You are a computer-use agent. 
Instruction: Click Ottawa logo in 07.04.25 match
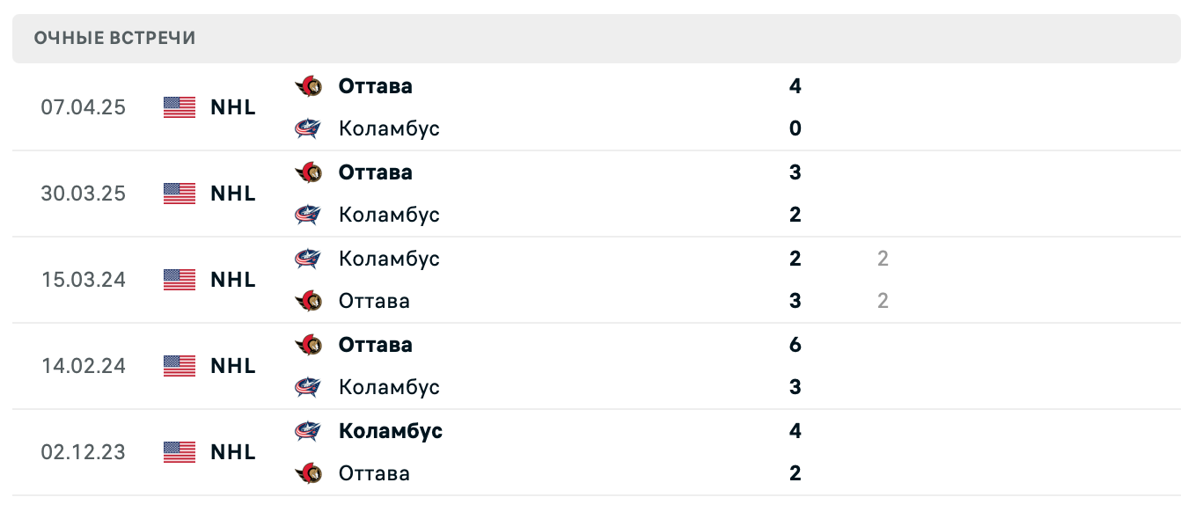point(308,86)
